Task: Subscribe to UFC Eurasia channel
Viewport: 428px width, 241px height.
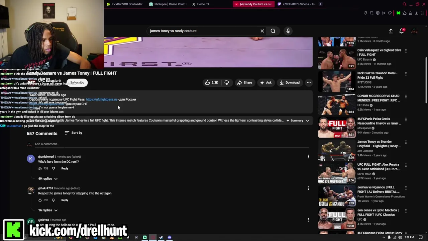Action: [77, 82]
